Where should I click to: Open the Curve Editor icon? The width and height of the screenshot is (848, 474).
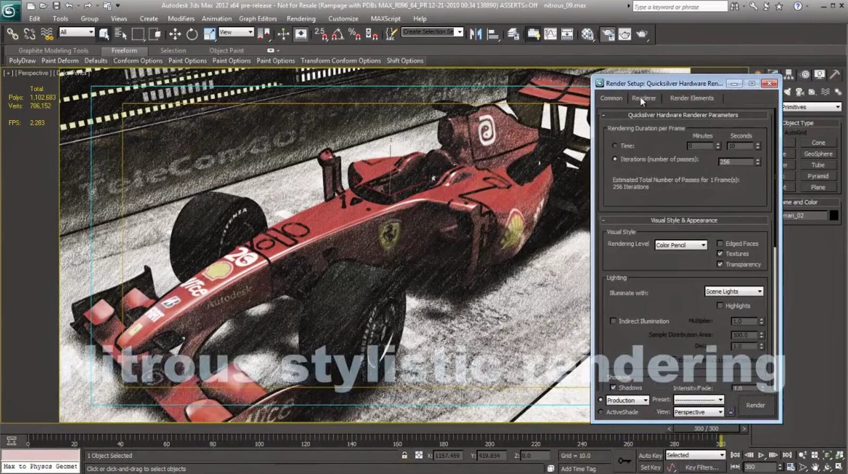coord(551,34)
